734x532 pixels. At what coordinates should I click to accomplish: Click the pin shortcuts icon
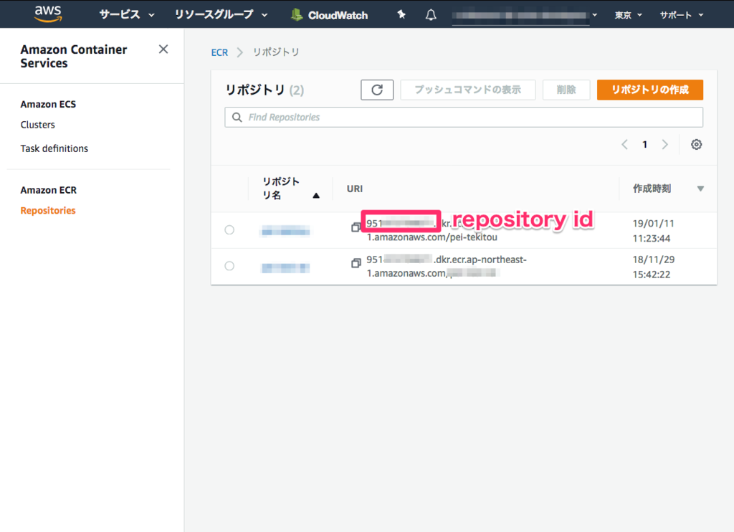(401, 14)
